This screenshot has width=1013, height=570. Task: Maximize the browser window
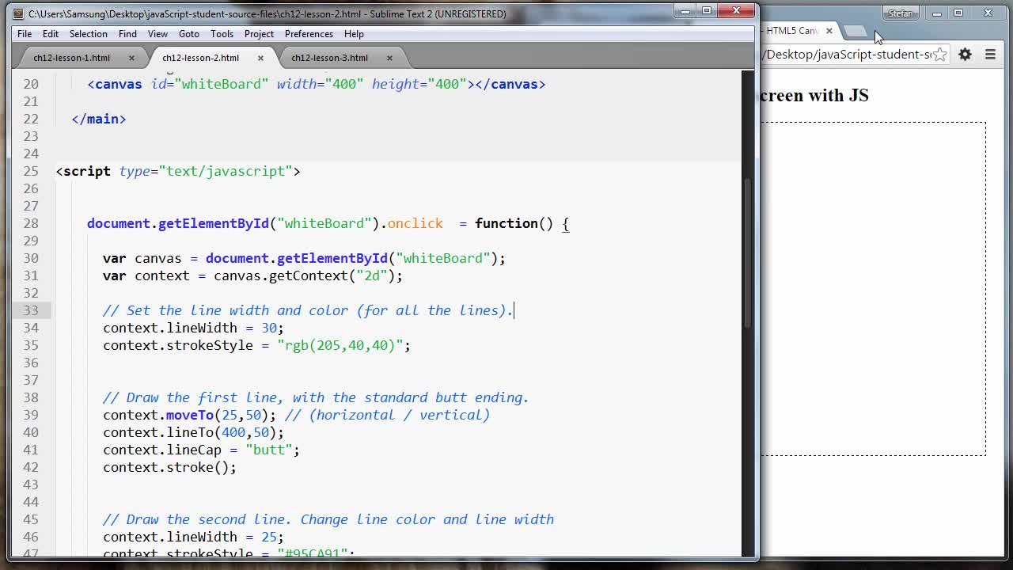pos(958,13)
